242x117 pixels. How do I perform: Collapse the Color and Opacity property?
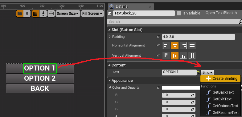[110, 87]
